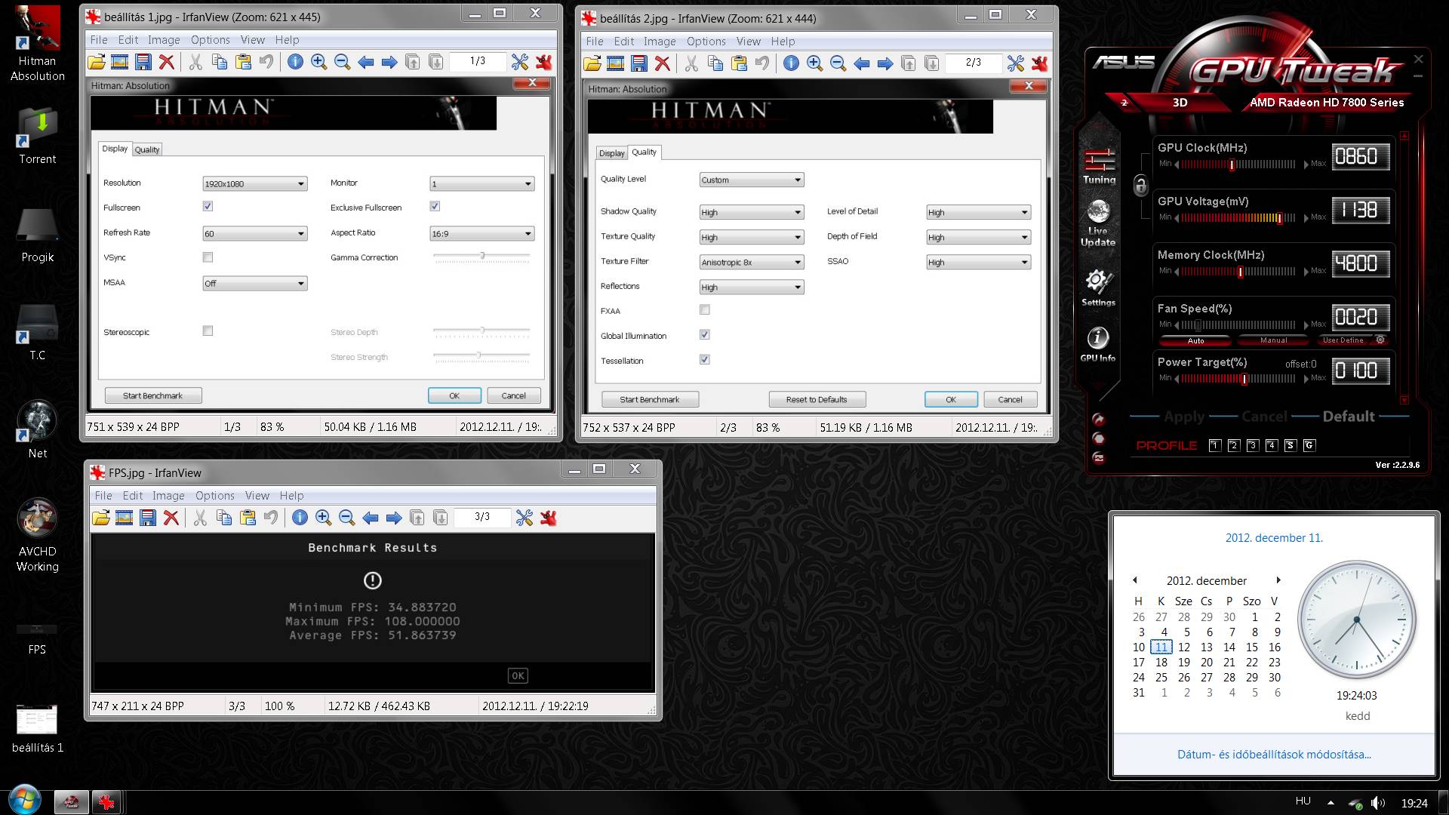Click IrfanView cat icon in beállítás 2.jpg toolbar

(x=1039, y=63)
